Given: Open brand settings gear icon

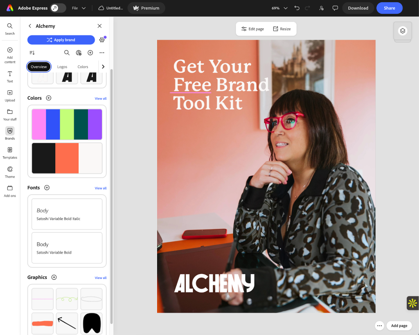Looking at the screenshot, I should 102,40.
